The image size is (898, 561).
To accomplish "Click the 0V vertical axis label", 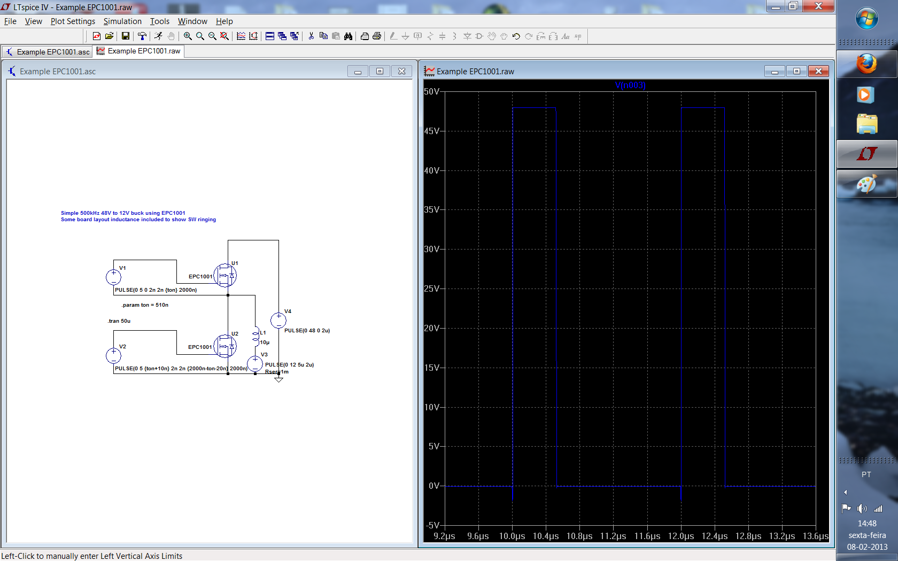I will [x=434, y=486].
